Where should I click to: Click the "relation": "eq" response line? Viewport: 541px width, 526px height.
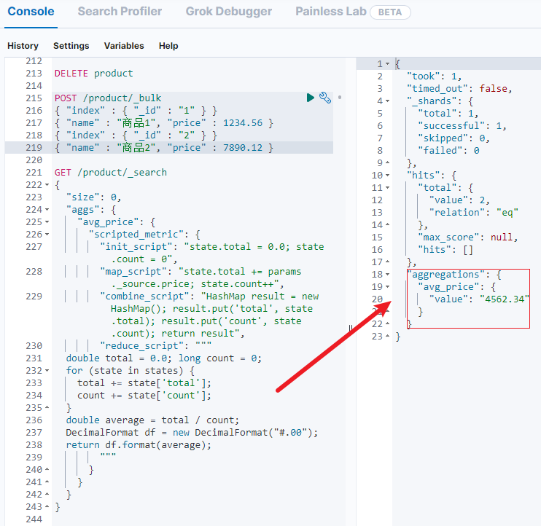click(x=474, y=213)
